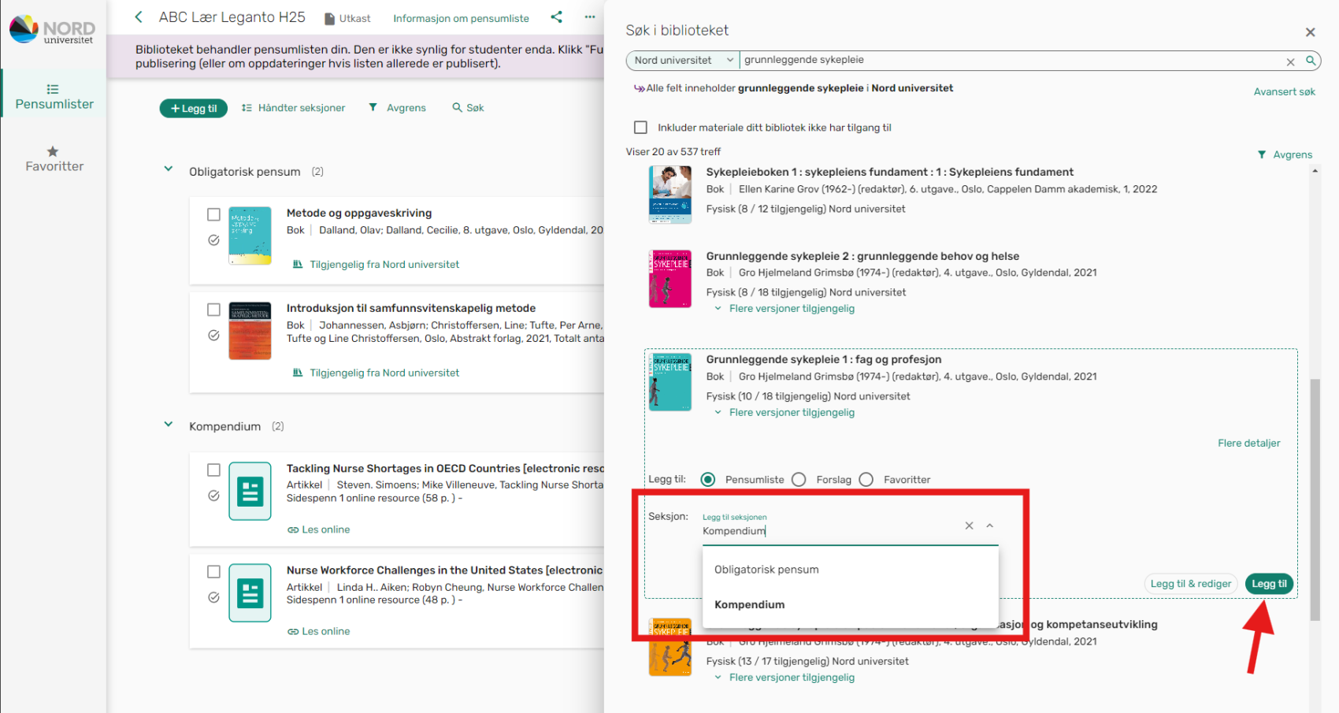The height and width of the screenshot is (713, 1339).
Task: Expand Flere versjoner tilgjengelig under Grunnleggende sykepleie 1
Action: pos(784,412)
